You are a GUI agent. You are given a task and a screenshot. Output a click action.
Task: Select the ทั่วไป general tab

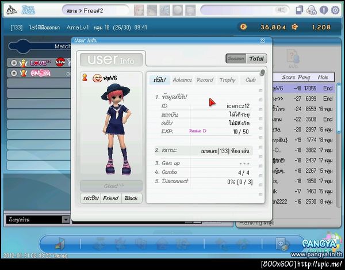(159, 80)
